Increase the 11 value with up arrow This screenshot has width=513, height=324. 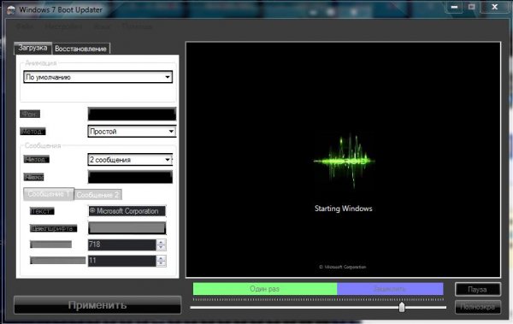click(x=161, y=258)
